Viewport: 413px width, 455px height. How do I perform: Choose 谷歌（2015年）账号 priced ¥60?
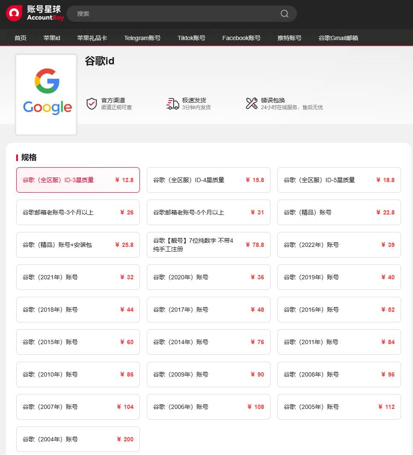78,342
